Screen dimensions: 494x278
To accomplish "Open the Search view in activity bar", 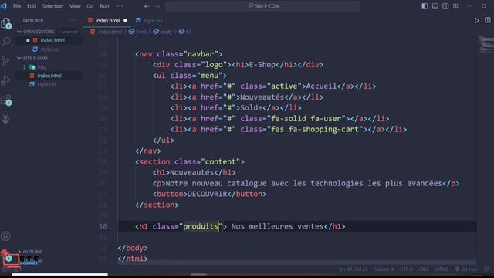I will click(5, 42).
